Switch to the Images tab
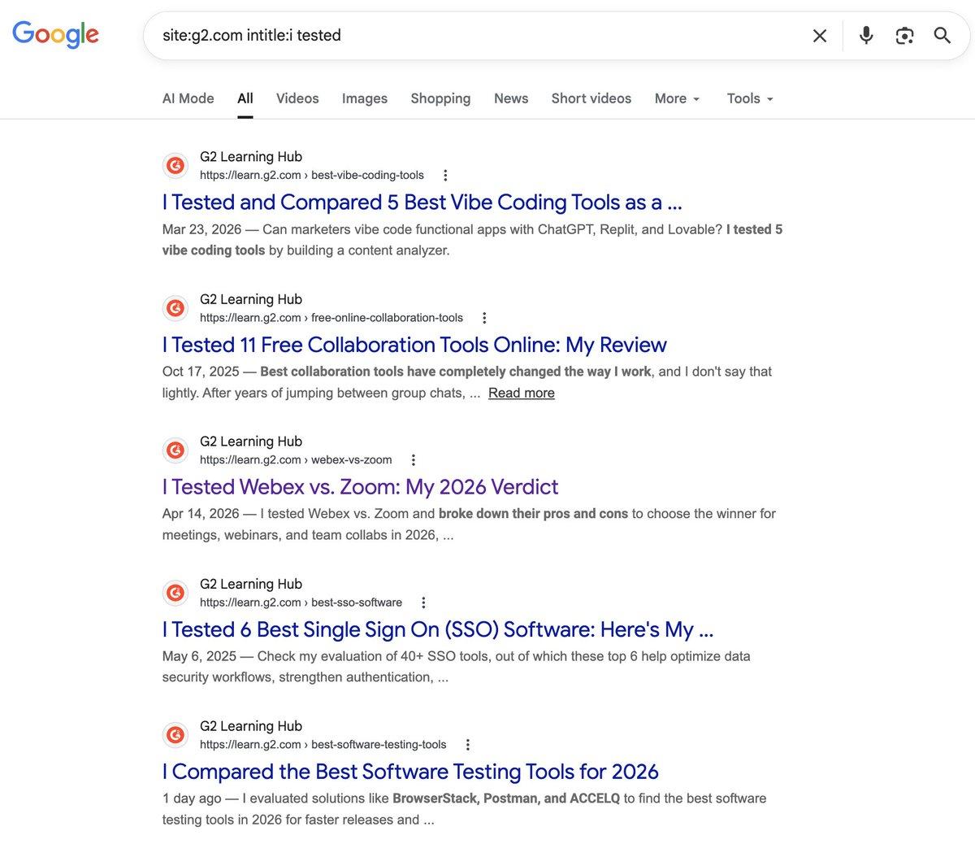 [x=364, y=98]
